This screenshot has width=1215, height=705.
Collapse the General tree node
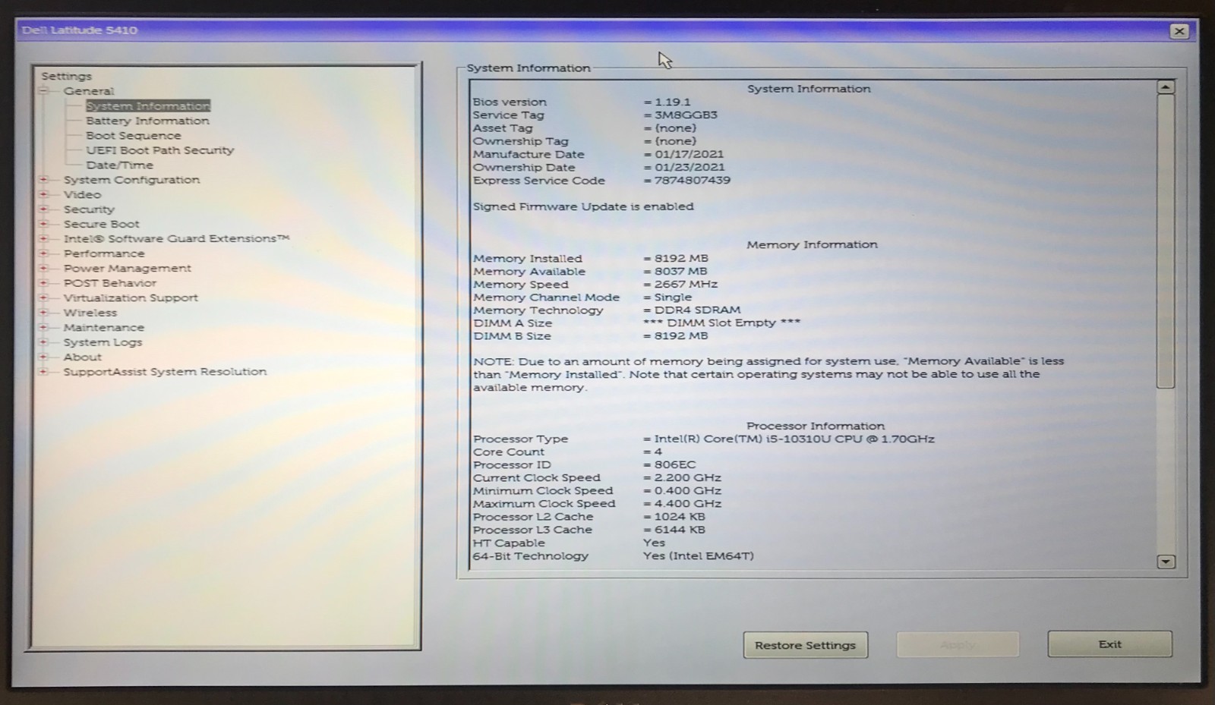tap(43, 91)
